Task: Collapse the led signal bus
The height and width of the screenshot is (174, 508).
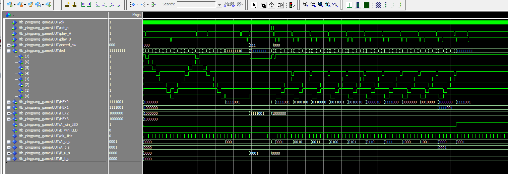Action: click(x=9, y=51)
